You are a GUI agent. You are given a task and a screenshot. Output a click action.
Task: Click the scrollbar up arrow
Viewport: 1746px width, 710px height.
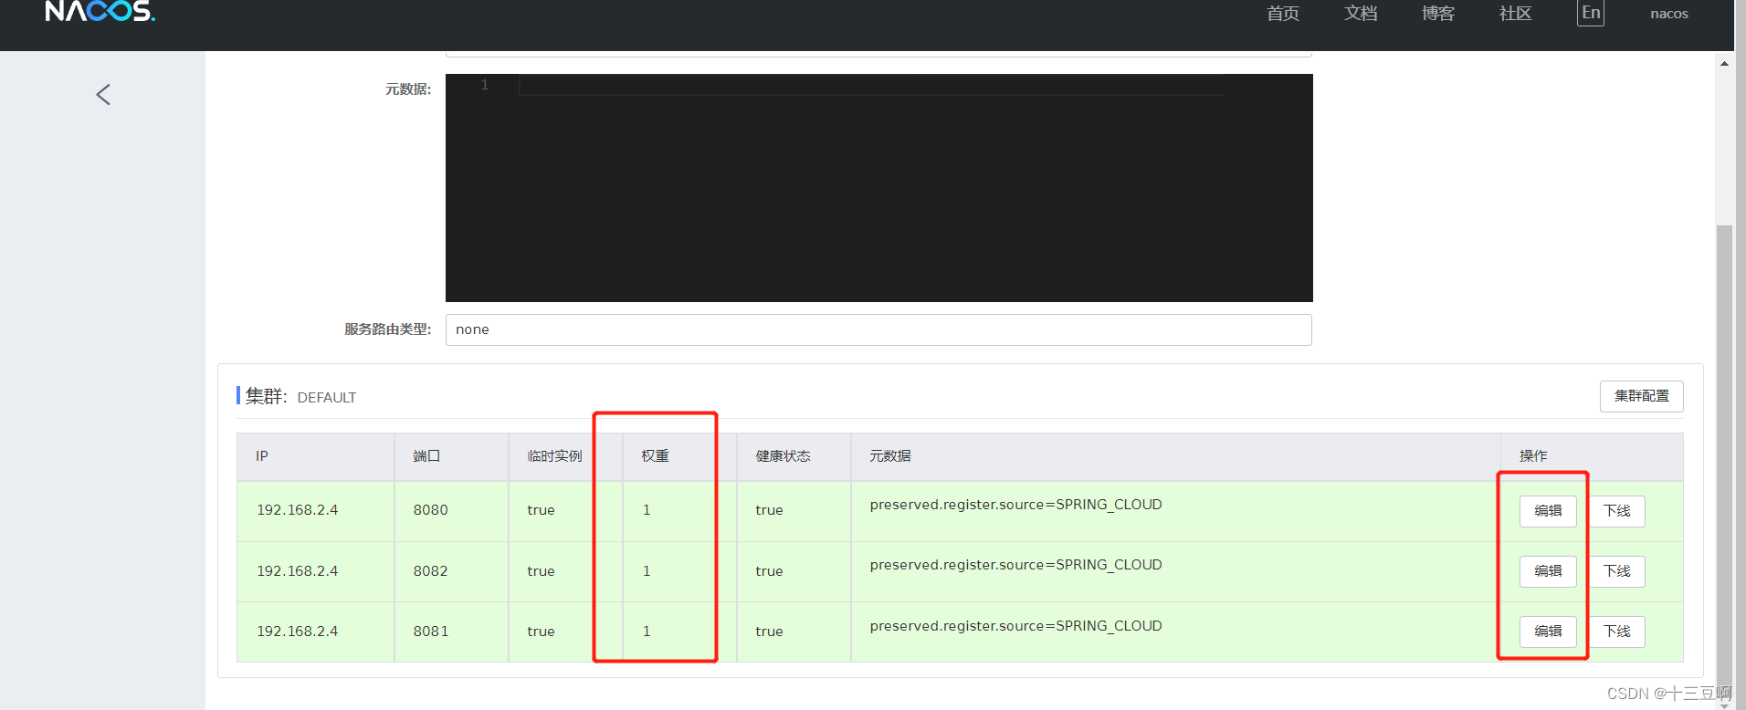[x=1724, y=64]
